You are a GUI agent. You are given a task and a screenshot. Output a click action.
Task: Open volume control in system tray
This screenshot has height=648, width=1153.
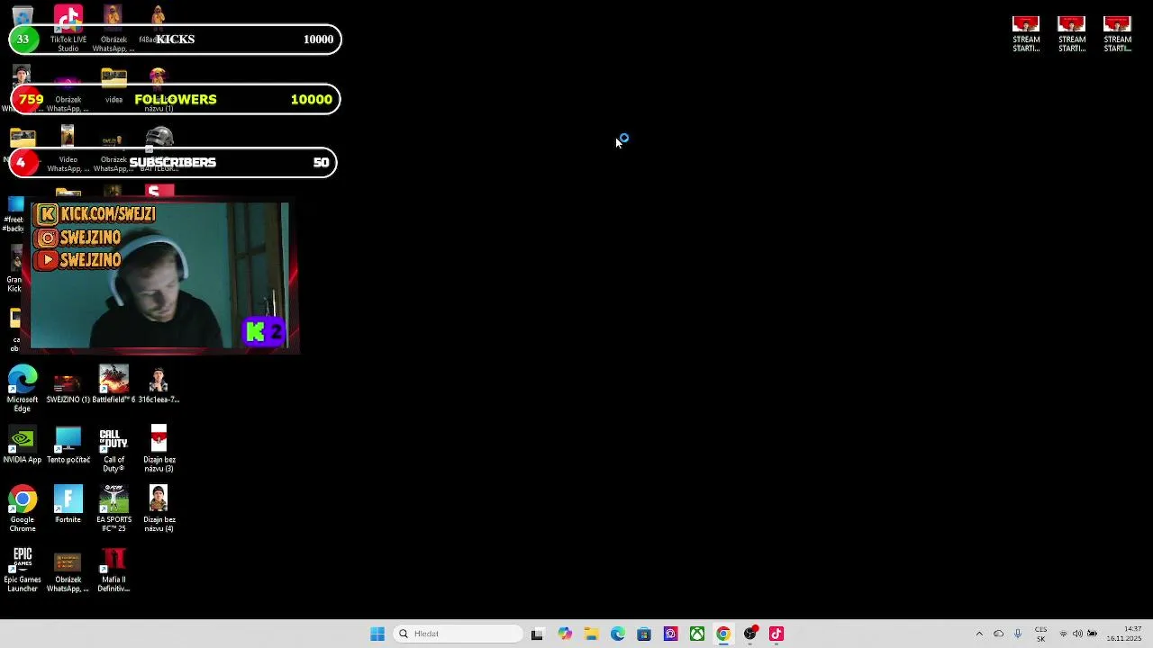click(x=1077, y=634)
